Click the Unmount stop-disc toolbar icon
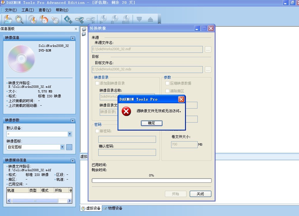 click(115, 19)
